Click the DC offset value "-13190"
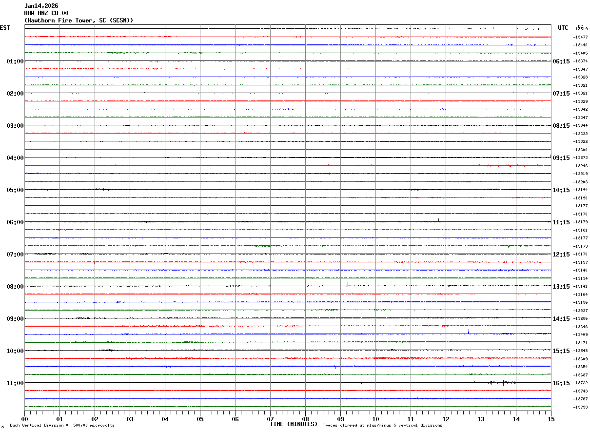The height and width of the screenshot is (432, 590). 581,198
